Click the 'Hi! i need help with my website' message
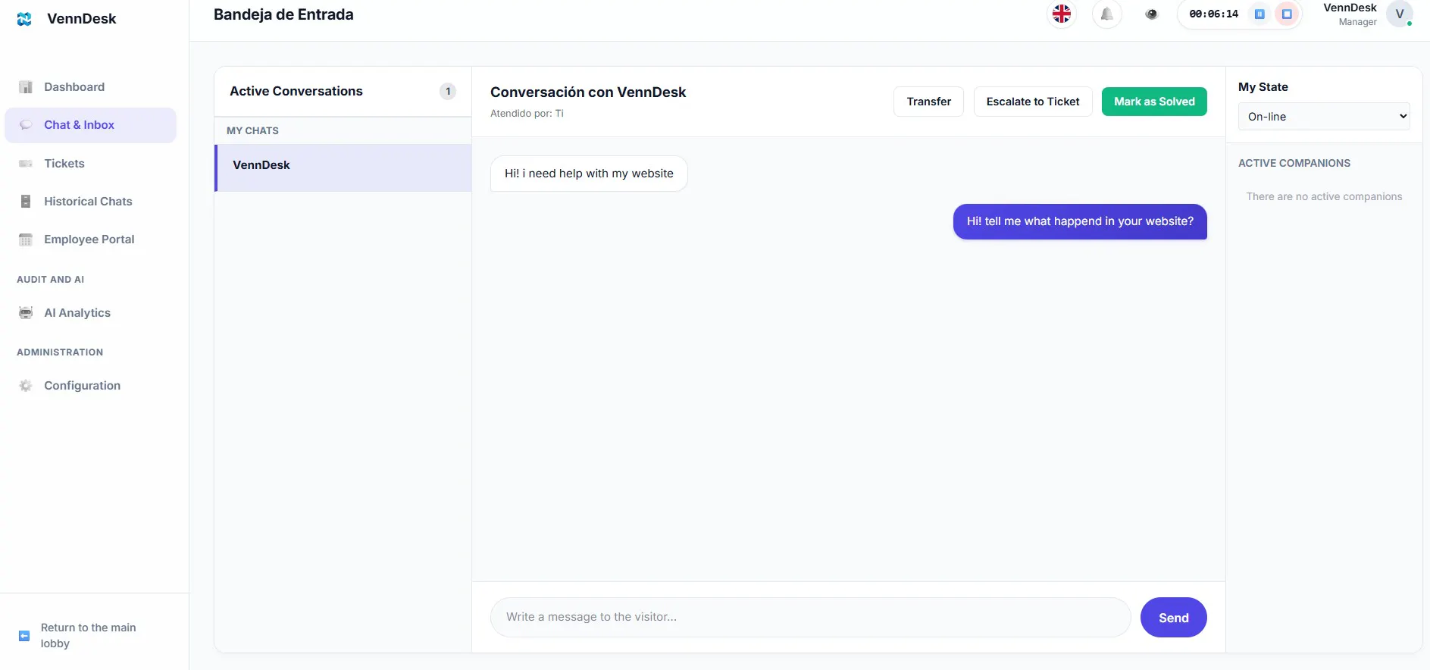Image resolution: width=1430 pixels, height=670 pixels. coord(589,174)
